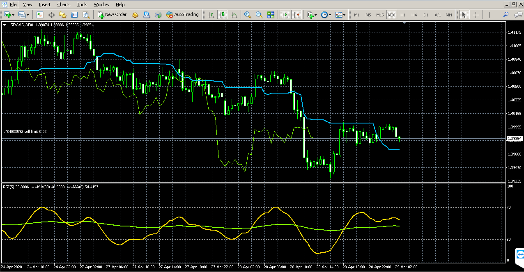Viewport: 524px width, 272px height.
Task: Expand the Periods dropdown arrow
Action: tap(330, 15)
